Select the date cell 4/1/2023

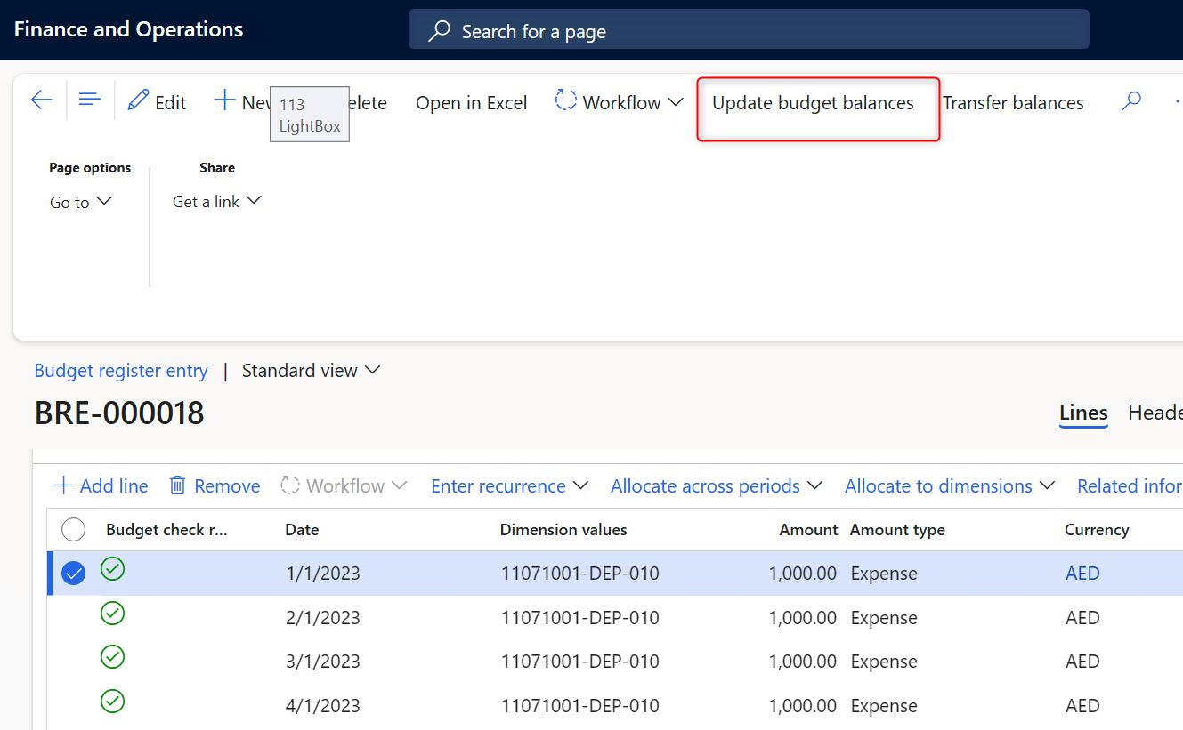(x=323, y=706)
